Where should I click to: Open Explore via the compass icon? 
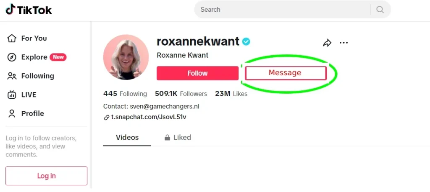pyautogui.click(x=11, y=57)
